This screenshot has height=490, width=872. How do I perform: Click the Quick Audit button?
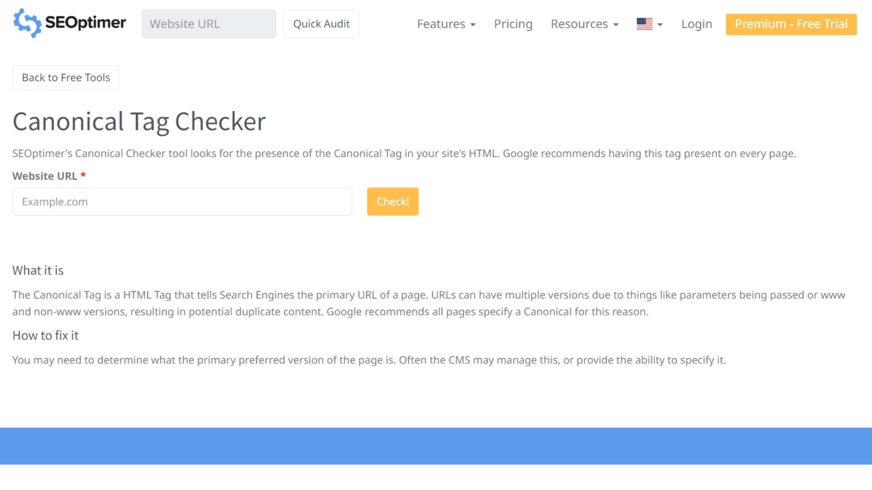(x=321, y=24)
